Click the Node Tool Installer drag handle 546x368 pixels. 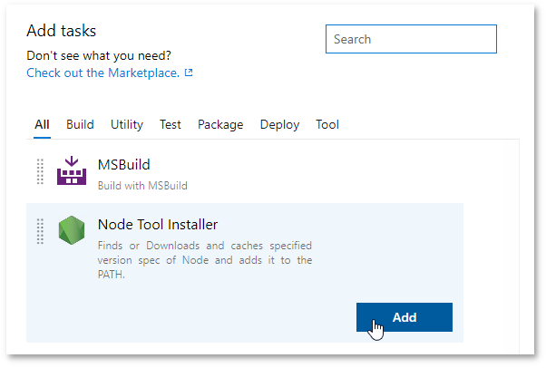click(x=40, y=231)
